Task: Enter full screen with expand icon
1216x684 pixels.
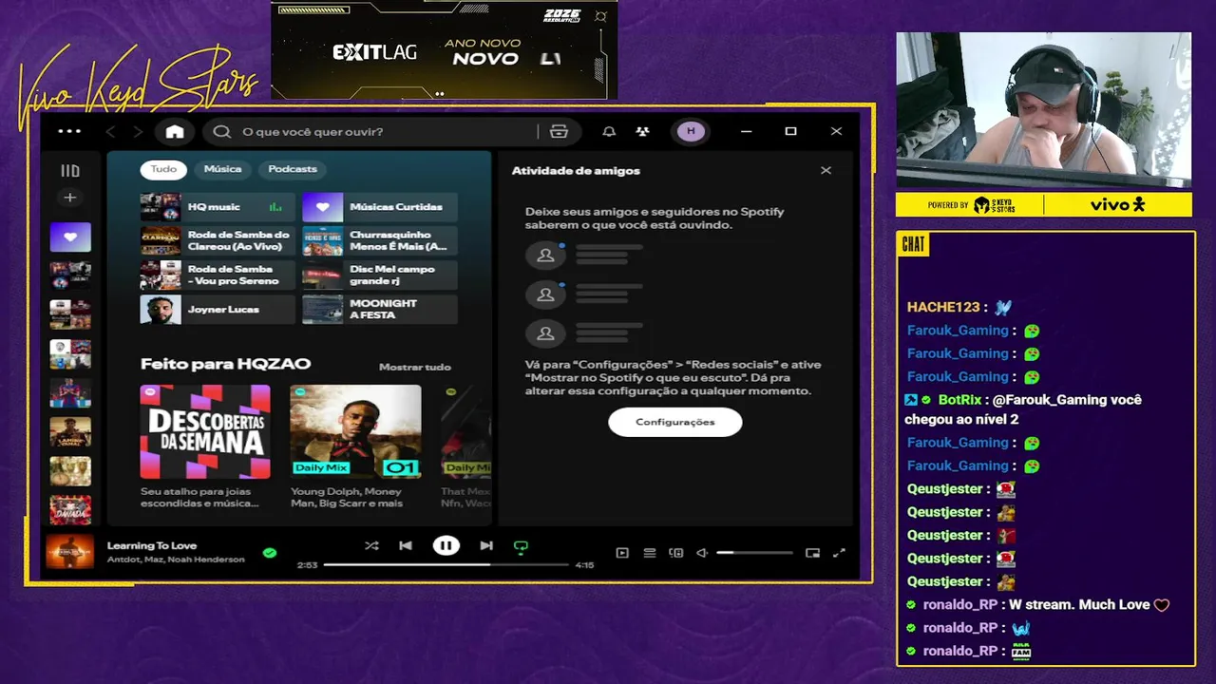Action: tap(839, 553)
